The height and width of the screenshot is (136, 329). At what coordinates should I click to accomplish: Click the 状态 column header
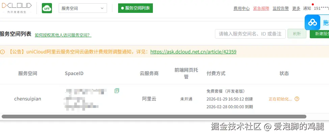click(x=284, y=73)
